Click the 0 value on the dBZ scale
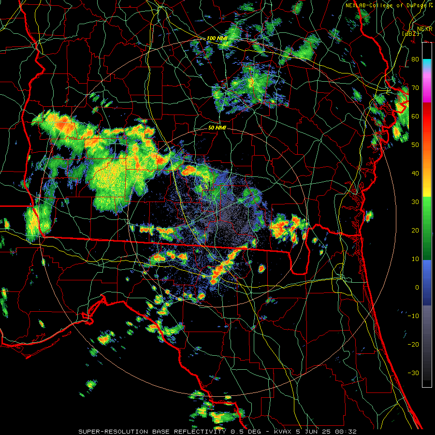 (417, 288)
